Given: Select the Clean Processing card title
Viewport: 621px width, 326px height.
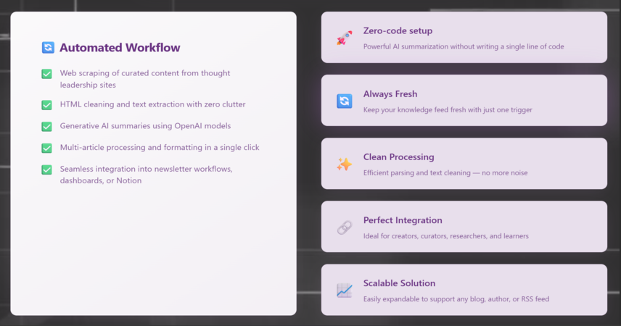Looking at the screenshot, I should (398, 157).
